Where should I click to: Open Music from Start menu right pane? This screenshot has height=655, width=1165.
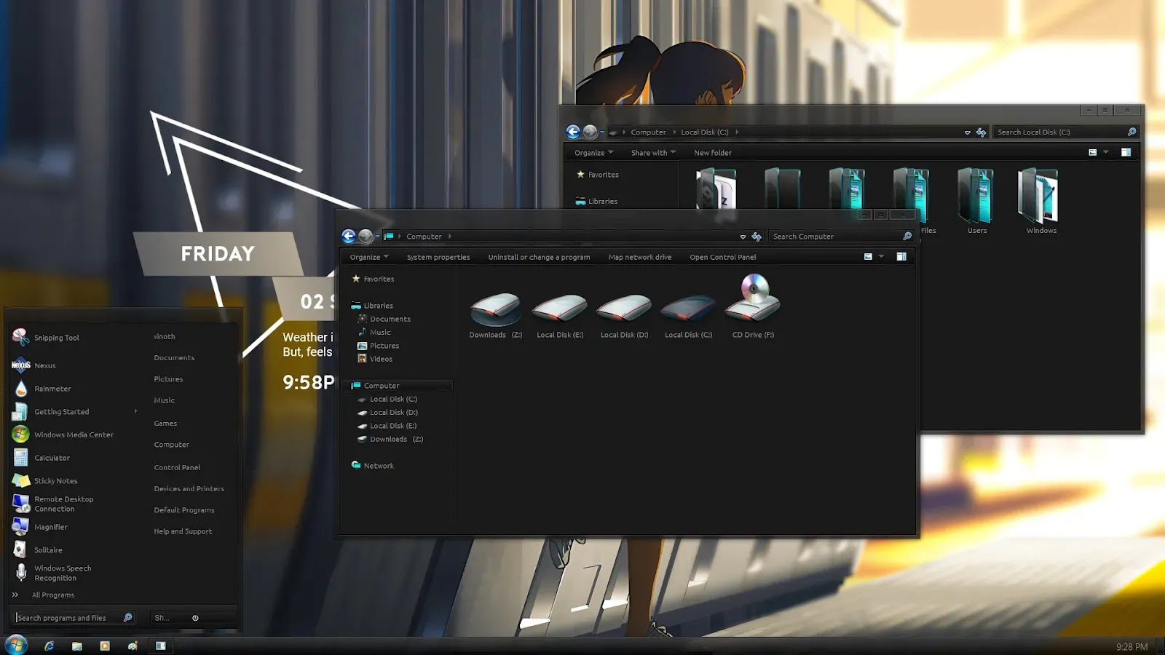click(165, 400)
